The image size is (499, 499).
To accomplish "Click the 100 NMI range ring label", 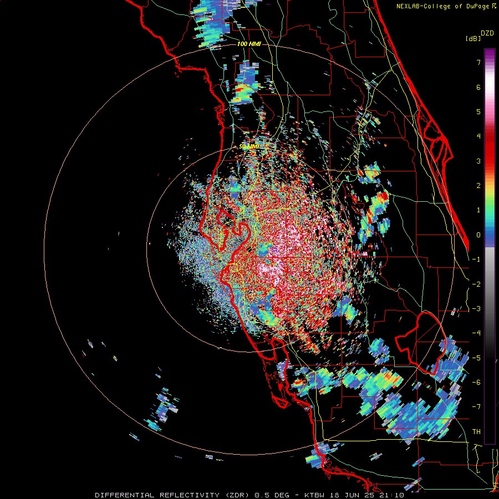I will [x=249, y=44].
